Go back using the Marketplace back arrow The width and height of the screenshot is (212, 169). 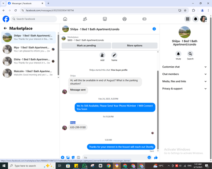[x=5, y=28]
